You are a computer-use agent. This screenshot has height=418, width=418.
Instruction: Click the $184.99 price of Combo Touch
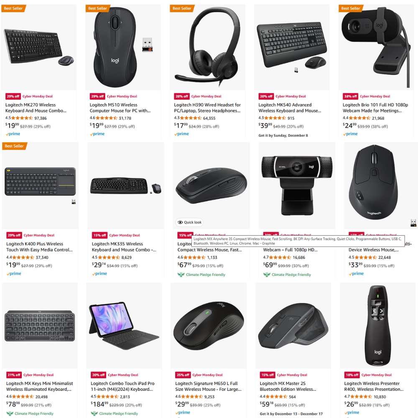(99, 404)
